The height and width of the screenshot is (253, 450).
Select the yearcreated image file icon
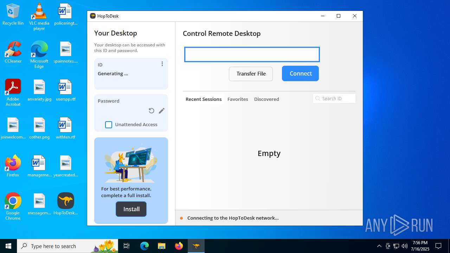[x=66, y=166]
